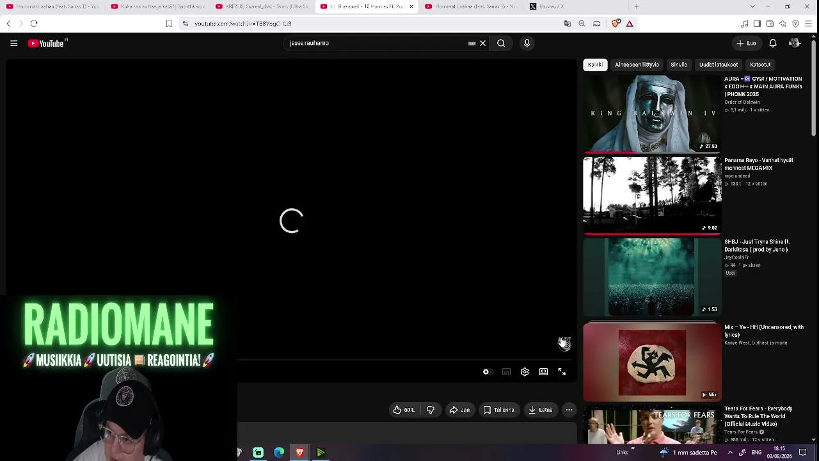Open Microsoft Edge from the taskbar
Image resolution: width=819 pixels, height=461 pixels.
pyautogui.click(x=279, y=453)
